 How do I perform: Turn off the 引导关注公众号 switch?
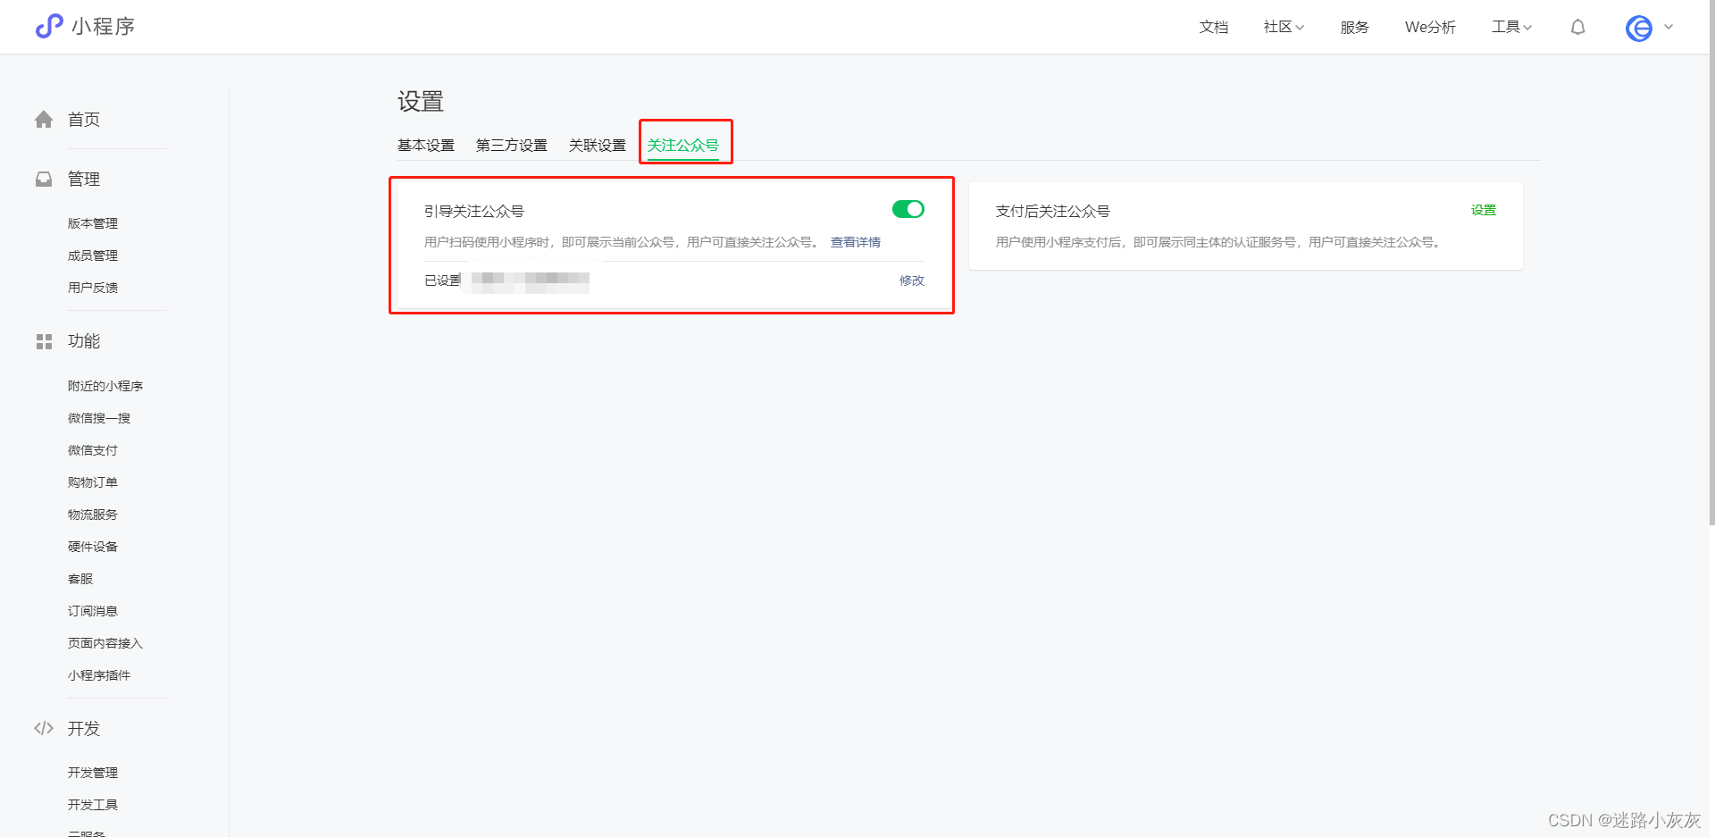[x=908, y=209]
